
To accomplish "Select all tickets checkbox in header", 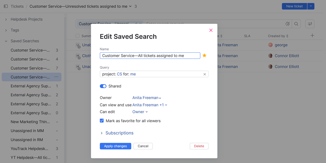I will [78, 36].
